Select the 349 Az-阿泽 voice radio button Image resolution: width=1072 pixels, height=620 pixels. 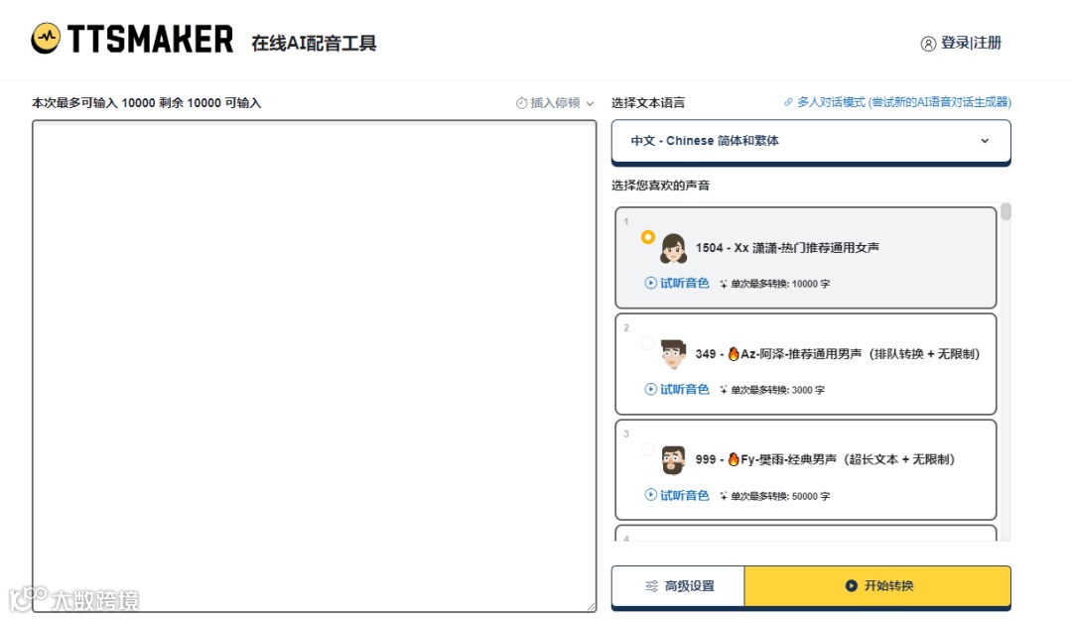648,343
